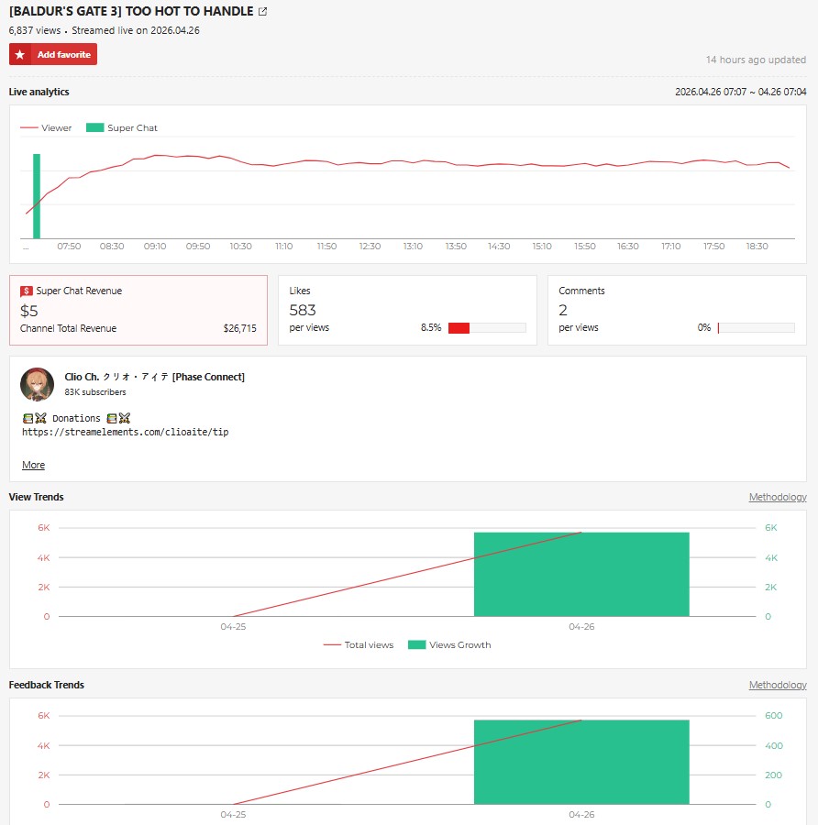Expand the description with More link
This screenshot has width=818, height=825.
click(33, 465)
